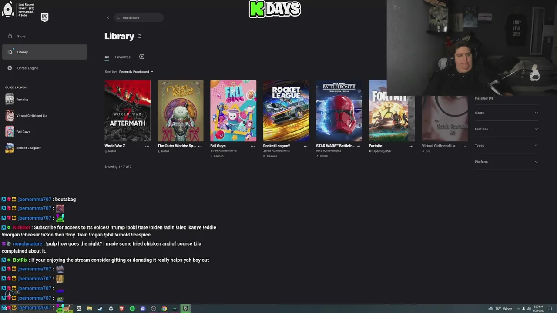The height and width of the screenshot is (313, 557).
Task: Open Brave browser from the taskbar
Action: click(x=121, y=309)
